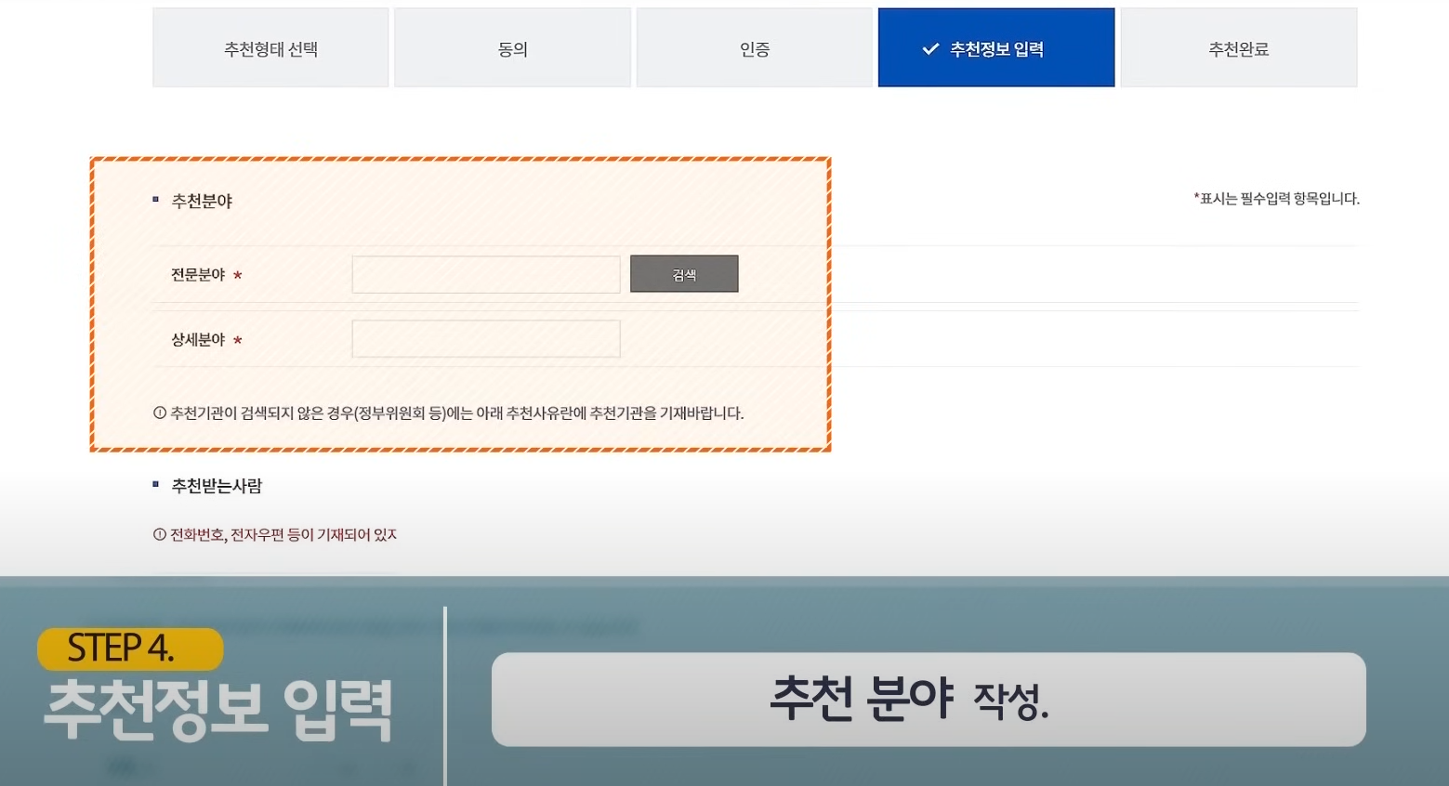Image resolution: width=1449 pixels, height=786 pixels.
Task: Focus the 상세분야 input field
Action: coord(486,339)
